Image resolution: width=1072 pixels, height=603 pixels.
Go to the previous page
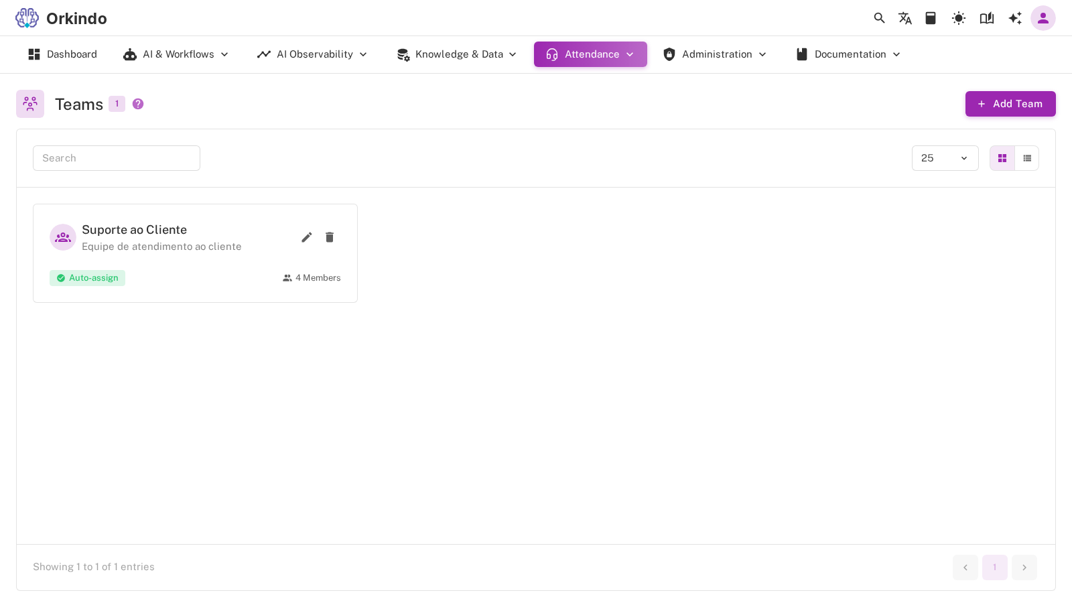tap(965, 567)
